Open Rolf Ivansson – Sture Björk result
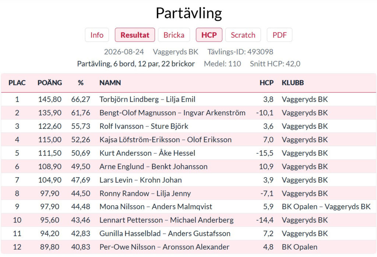The height and width of the screenshot is (257, 377). click(188, 126)
